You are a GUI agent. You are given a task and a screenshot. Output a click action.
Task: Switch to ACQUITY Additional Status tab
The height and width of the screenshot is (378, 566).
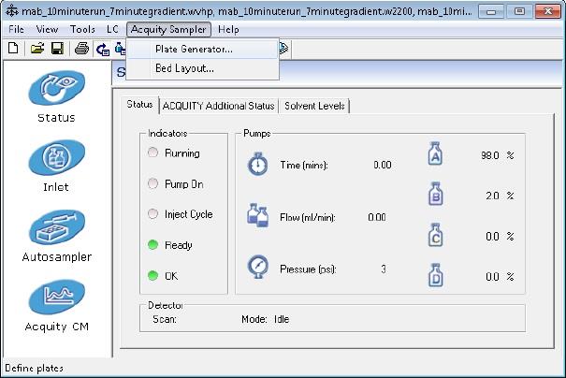tap(218, 106)
